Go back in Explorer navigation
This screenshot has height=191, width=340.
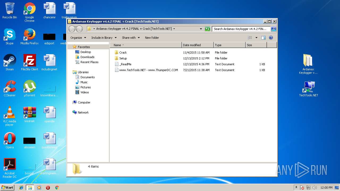(72, 29)
